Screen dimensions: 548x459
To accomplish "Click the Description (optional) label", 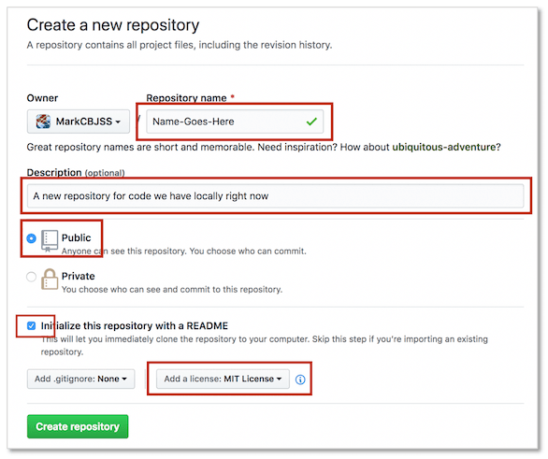I will coord(76,173).
